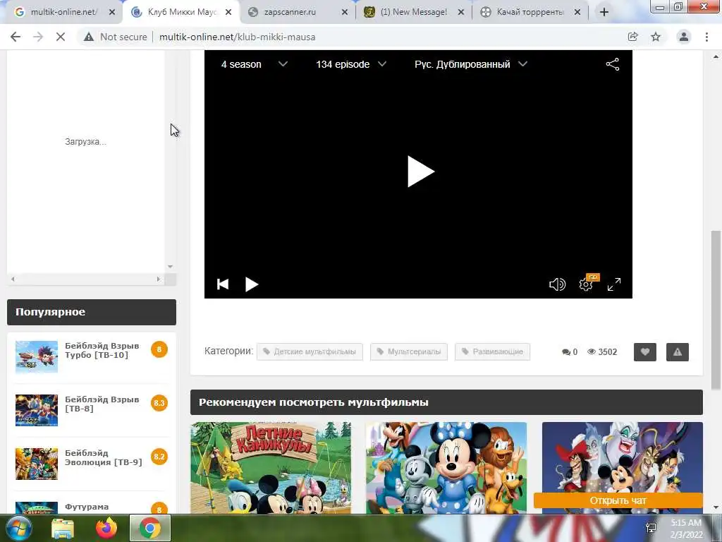Open the Chrome three-dot menu

point(706,37)
